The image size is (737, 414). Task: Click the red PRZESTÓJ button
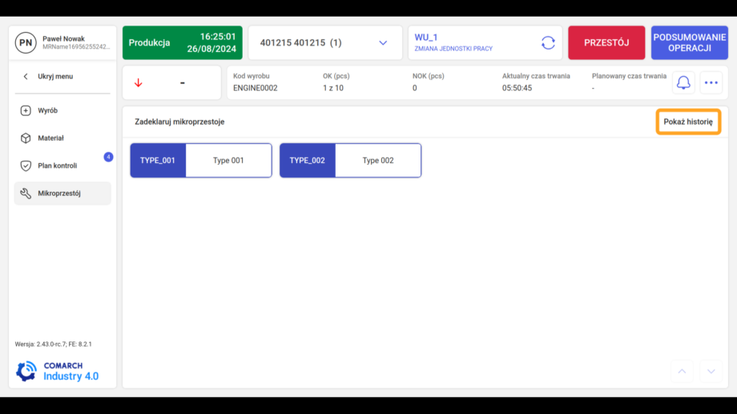pos(606,42)
